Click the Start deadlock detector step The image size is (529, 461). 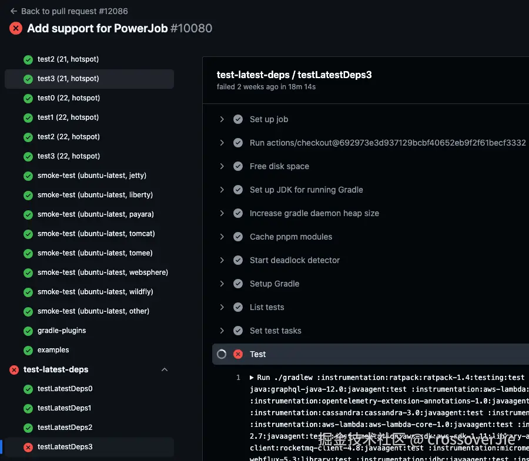click(294, 260)
